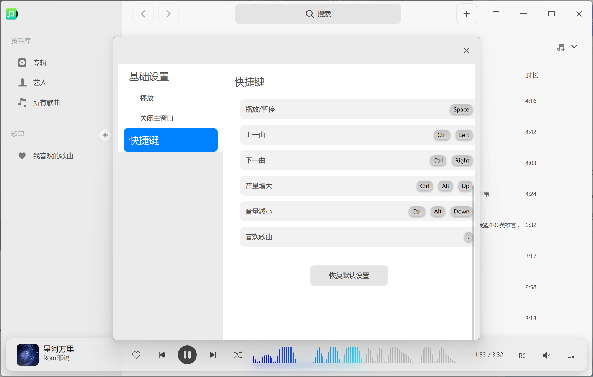Click the Up key for 音量增大 shortcut
Screen dimensions: 593x377
pyautogui.click(x=465, y=186)
